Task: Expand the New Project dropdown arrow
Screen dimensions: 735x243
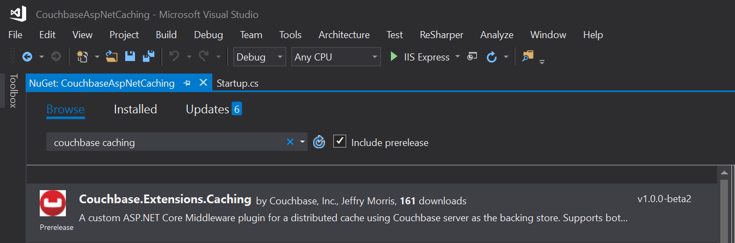Action: (97, 57)
